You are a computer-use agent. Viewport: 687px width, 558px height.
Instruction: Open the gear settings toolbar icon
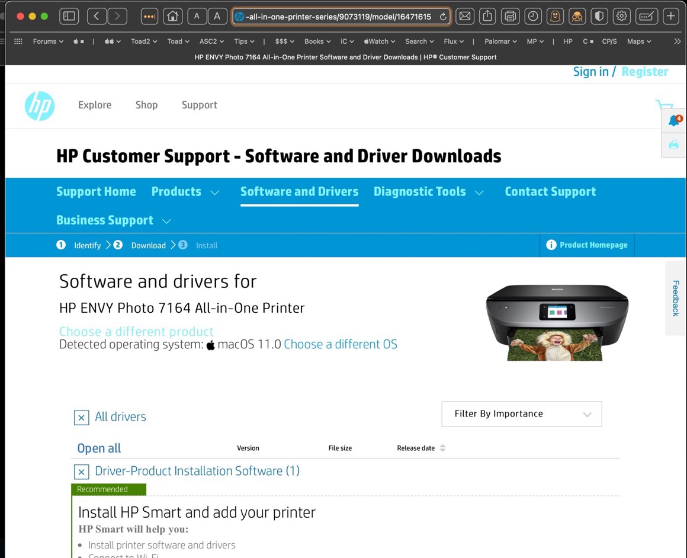tap(621, 17)
